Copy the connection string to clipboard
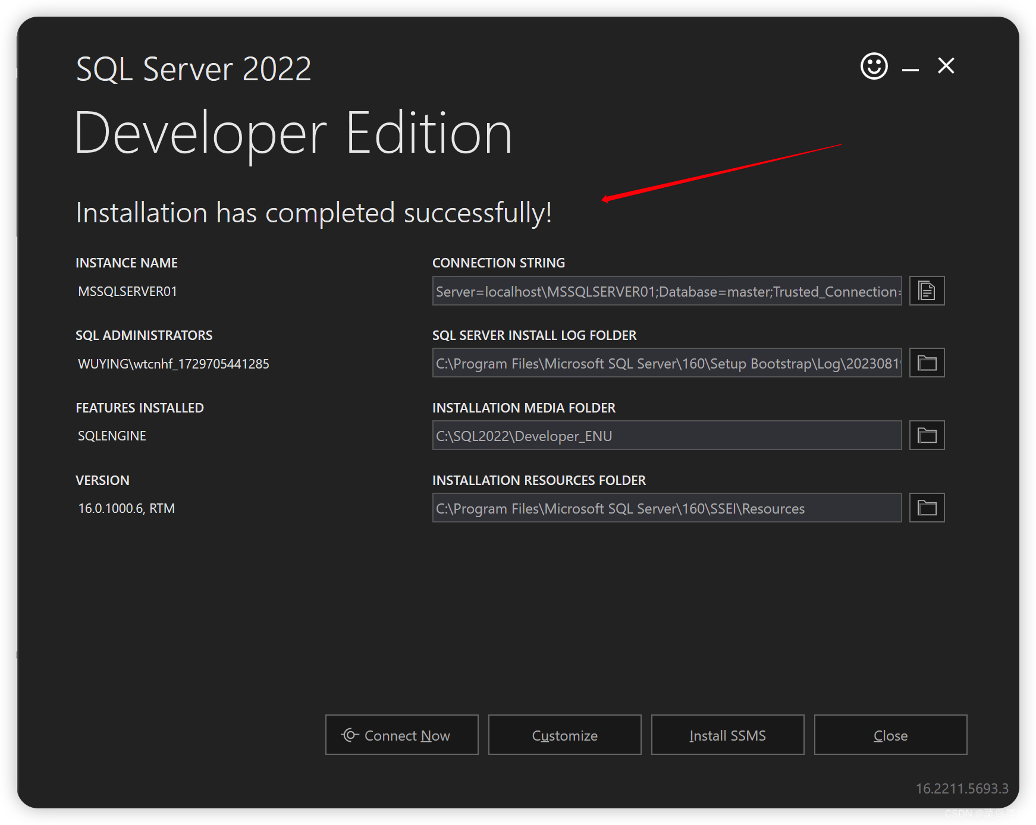This screenshot has width=1036, height=825. tap(927, 291)
